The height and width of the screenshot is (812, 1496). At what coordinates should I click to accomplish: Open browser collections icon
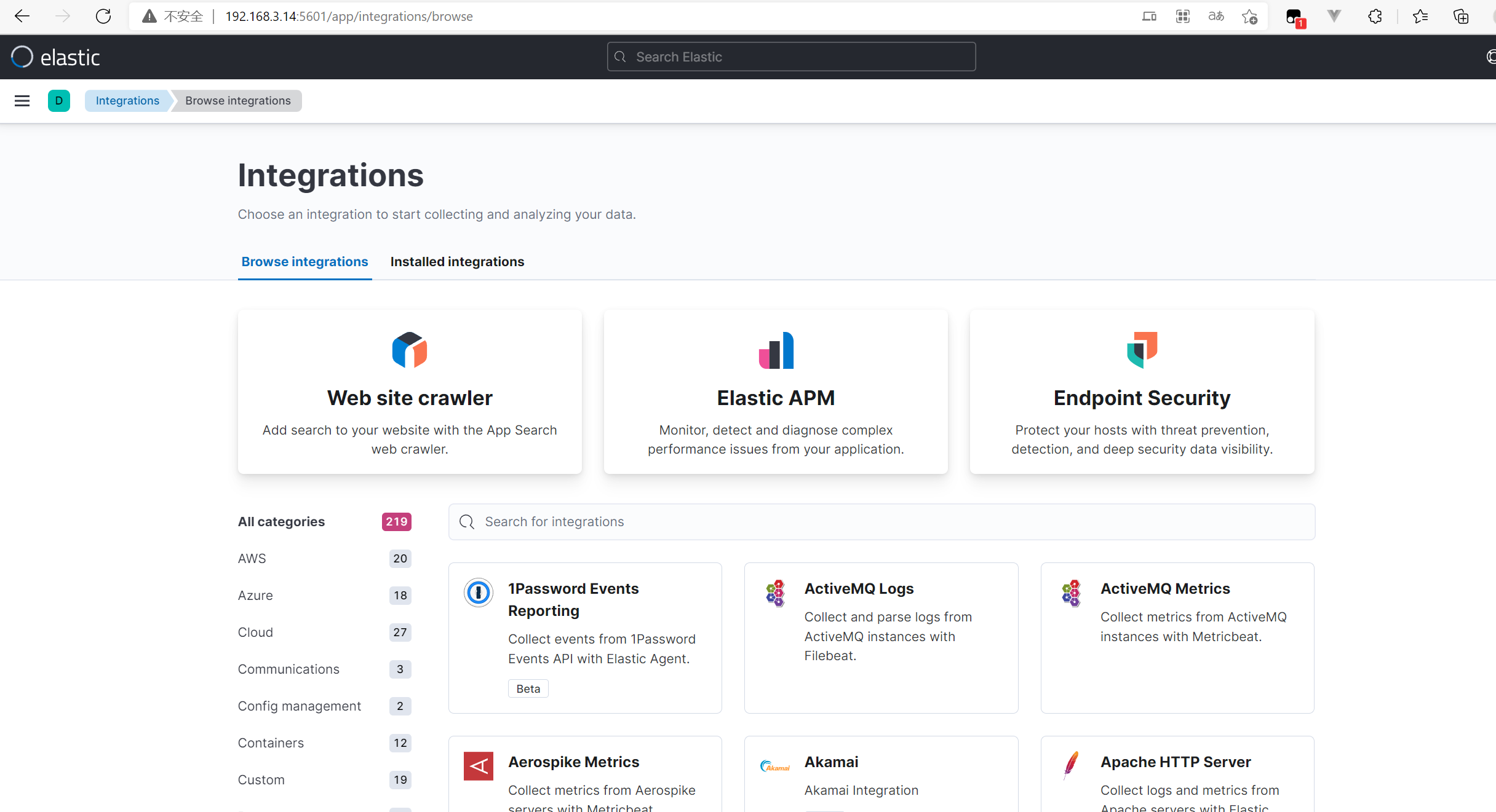click(1461, 17)
